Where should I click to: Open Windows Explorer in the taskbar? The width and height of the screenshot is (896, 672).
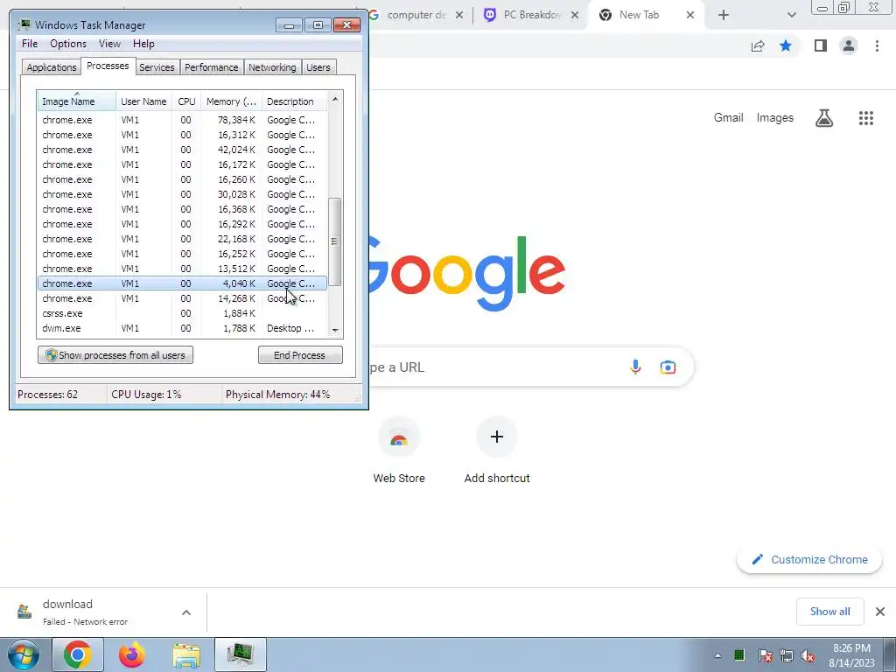pyautogui.click(x=186, y=655)
